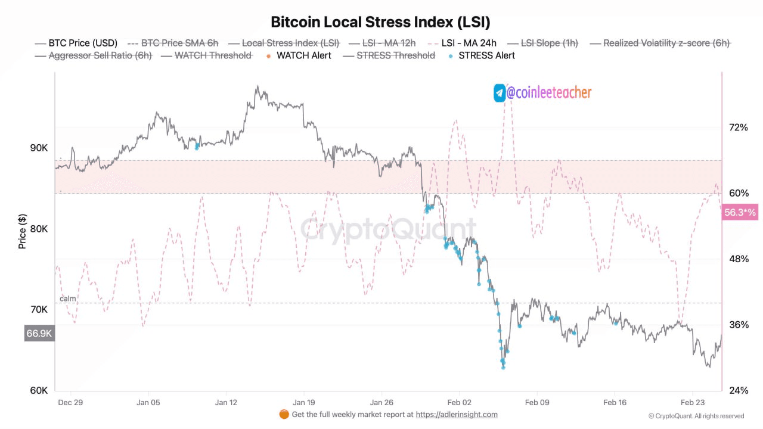Show the WATCH Threshold line
Viewport: 763px width, 429px height.
click(x=213, y=55)
